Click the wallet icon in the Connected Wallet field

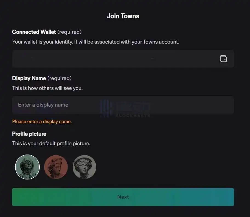[x=224, y=59]
